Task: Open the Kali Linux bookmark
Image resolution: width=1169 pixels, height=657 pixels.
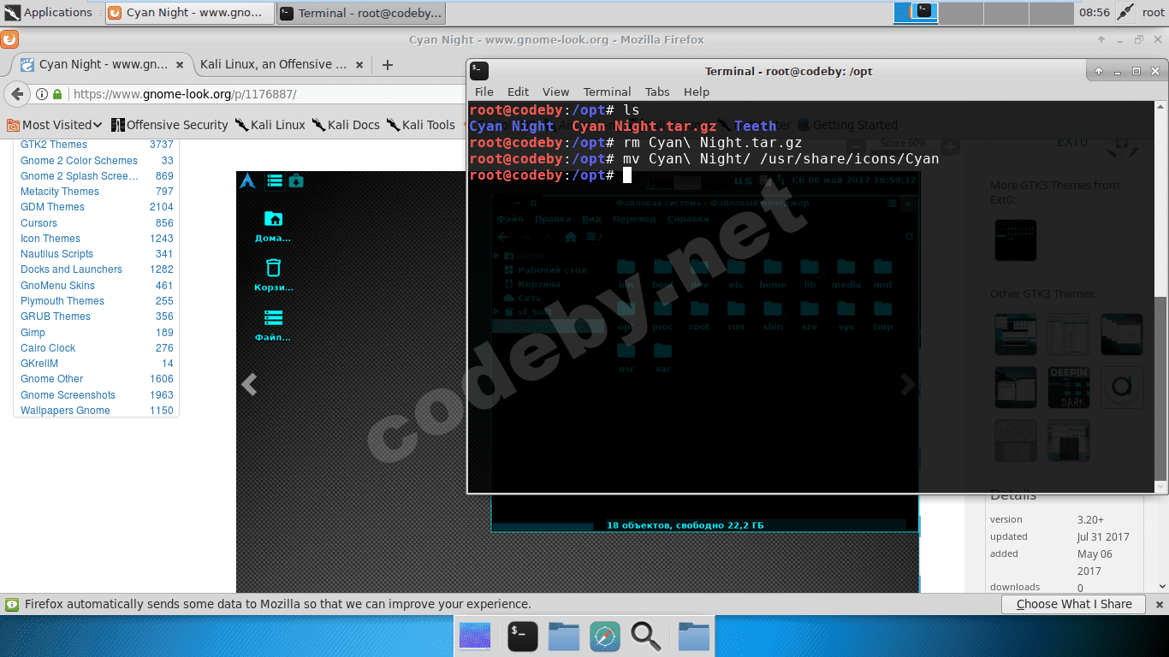Action: [270, 125]
